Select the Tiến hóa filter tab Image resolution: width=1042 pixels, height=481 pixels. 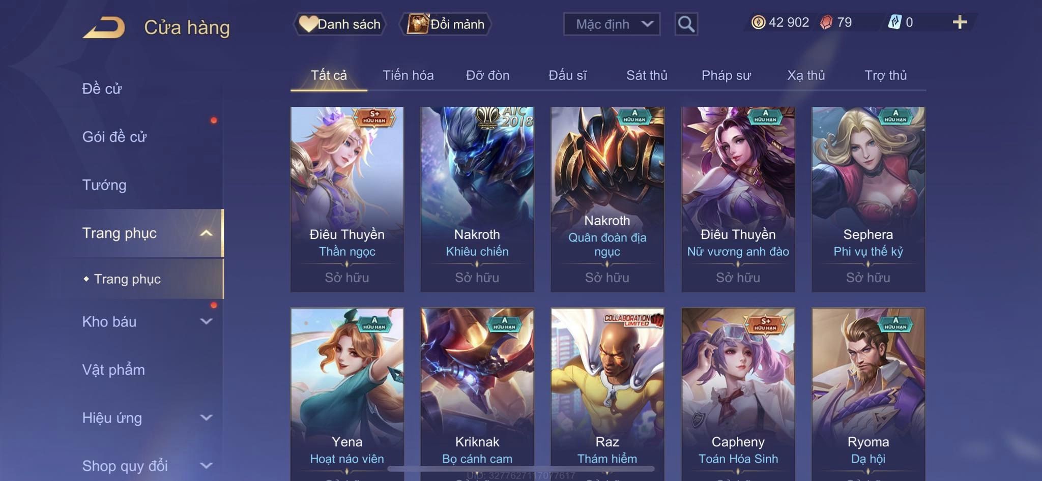click(408, 75)
